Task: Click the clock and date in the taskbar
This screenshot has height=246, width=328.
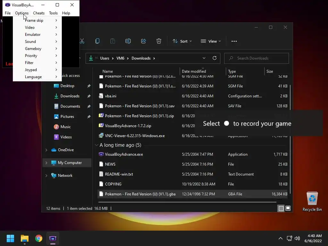Action: point(313,238)
